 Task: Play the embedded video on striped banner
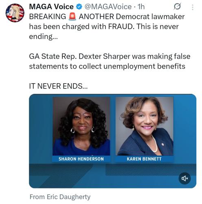tap(112, 175)
